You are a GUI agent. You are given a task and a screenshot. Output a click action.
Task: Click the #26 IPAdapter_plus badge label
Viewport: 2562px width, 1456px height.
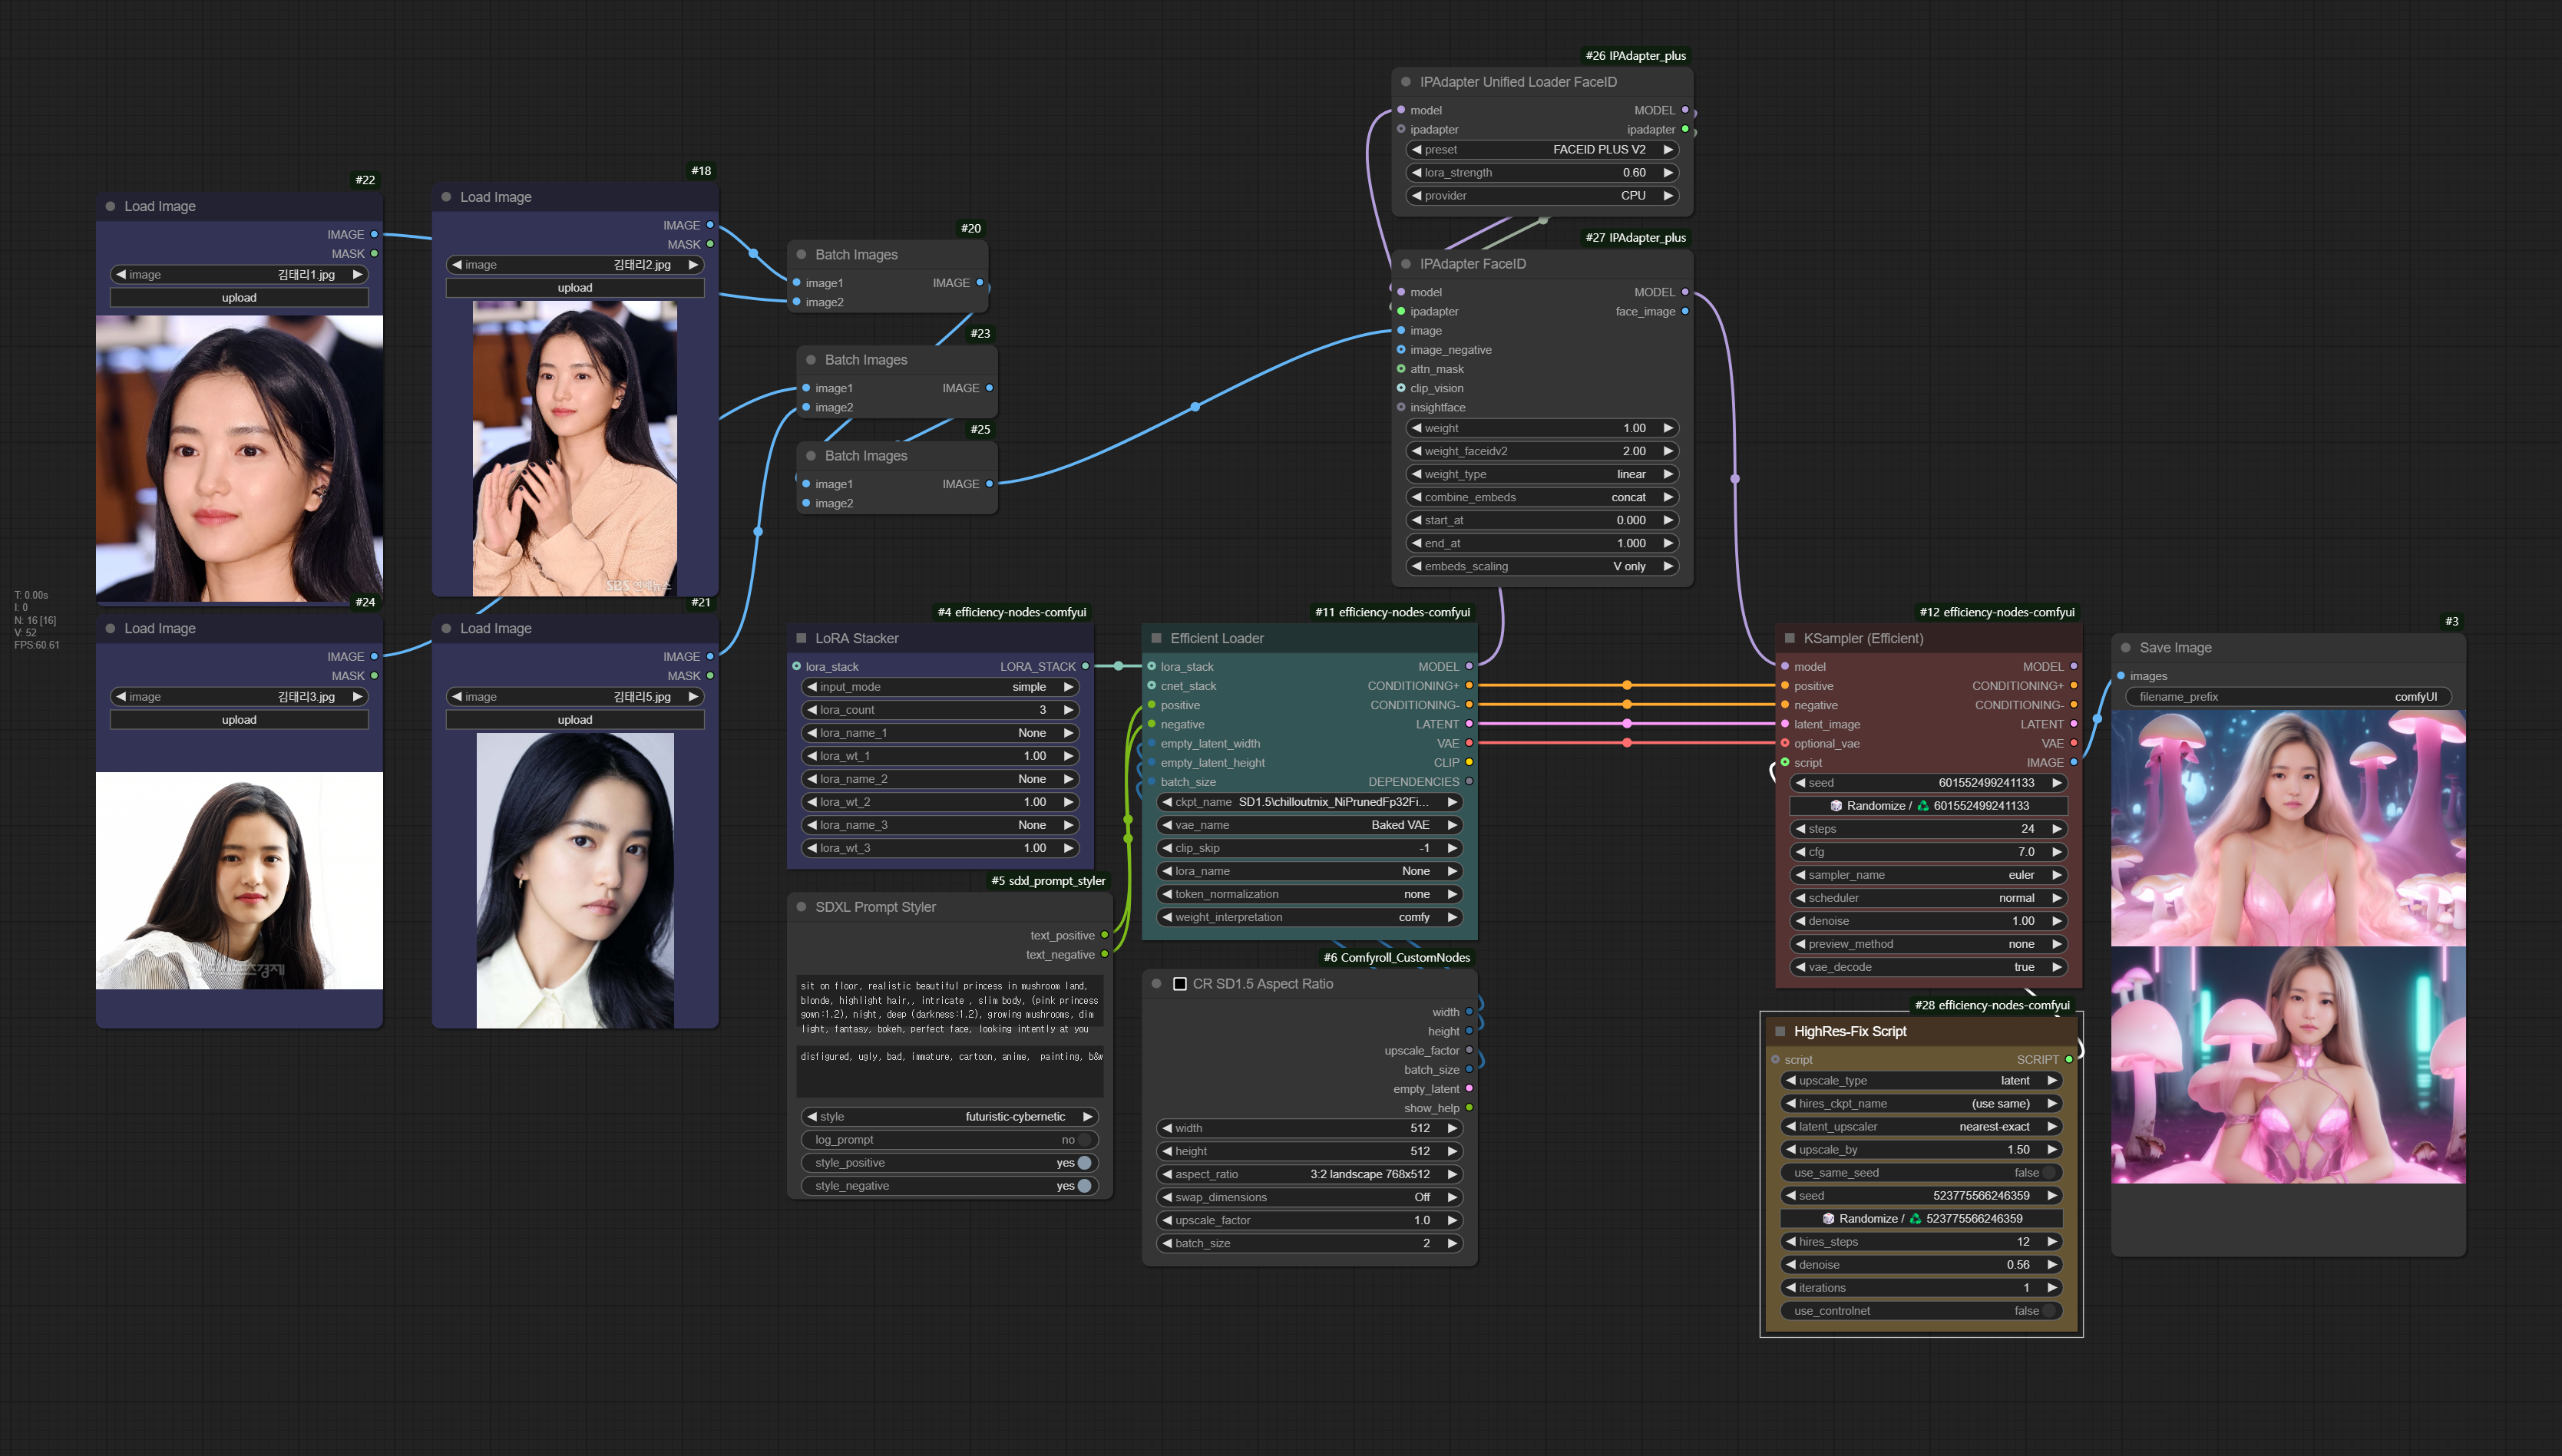pyautogui.click(x=1635, y=56)
